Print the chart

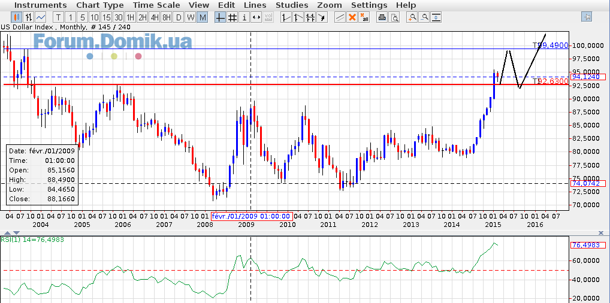click(x=382, y=17)
